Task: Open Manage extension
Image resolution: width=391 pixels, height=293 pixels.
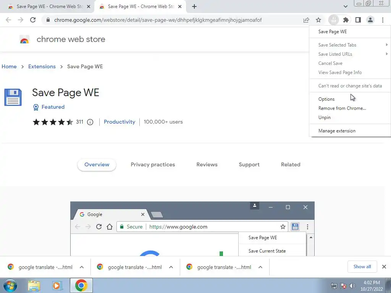Action: coord(350,131)
